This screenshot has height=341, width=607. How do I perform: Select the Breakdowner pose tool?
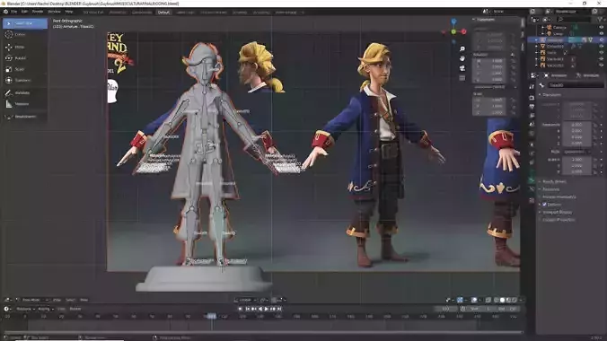(25, 117)
